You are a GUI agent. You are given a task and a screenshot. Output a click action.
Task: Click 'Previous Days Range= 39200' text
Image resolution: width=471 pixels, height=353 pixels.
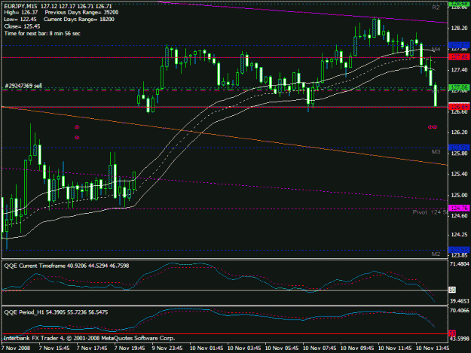(81, 13)
